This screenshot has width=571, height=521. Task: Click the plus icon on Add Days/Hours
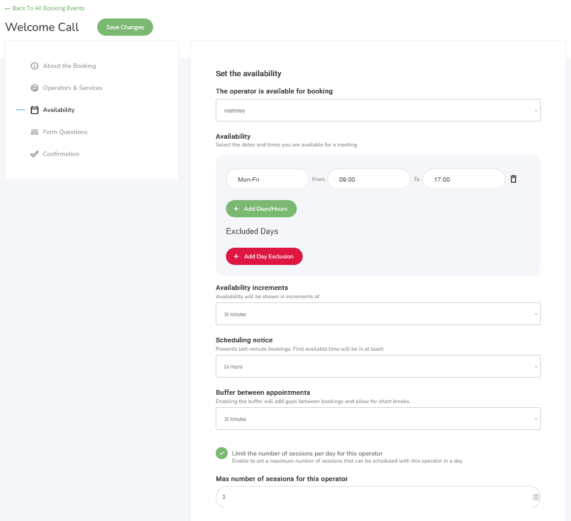(x=236, y=209)
